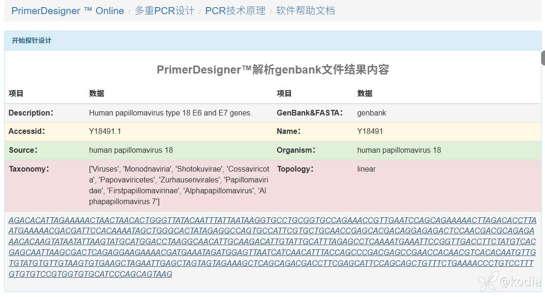The height and width of the screenshot is (297, 545).
Task: Click the 开始探针设计 panel heading
Action: coord(32,41)
